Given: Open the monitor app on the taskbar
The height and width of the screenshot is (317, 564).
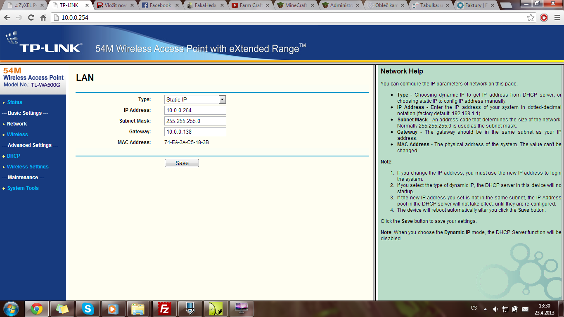Looking at the screenshot, I should coord(241,309).
